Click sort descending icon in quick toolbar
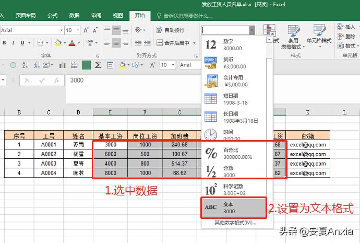This screenshot has height=243, width=360. [37, 65]
